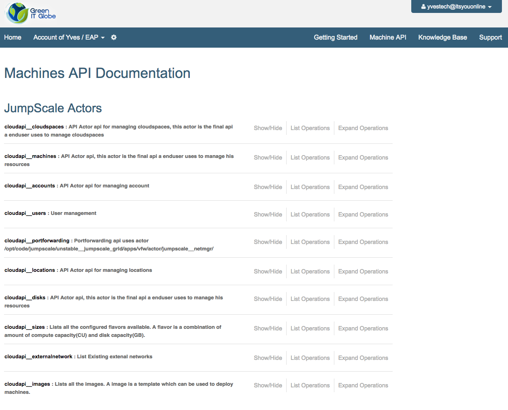
Task: Click the Green IT Globe logo
Action: click(30, 13)
